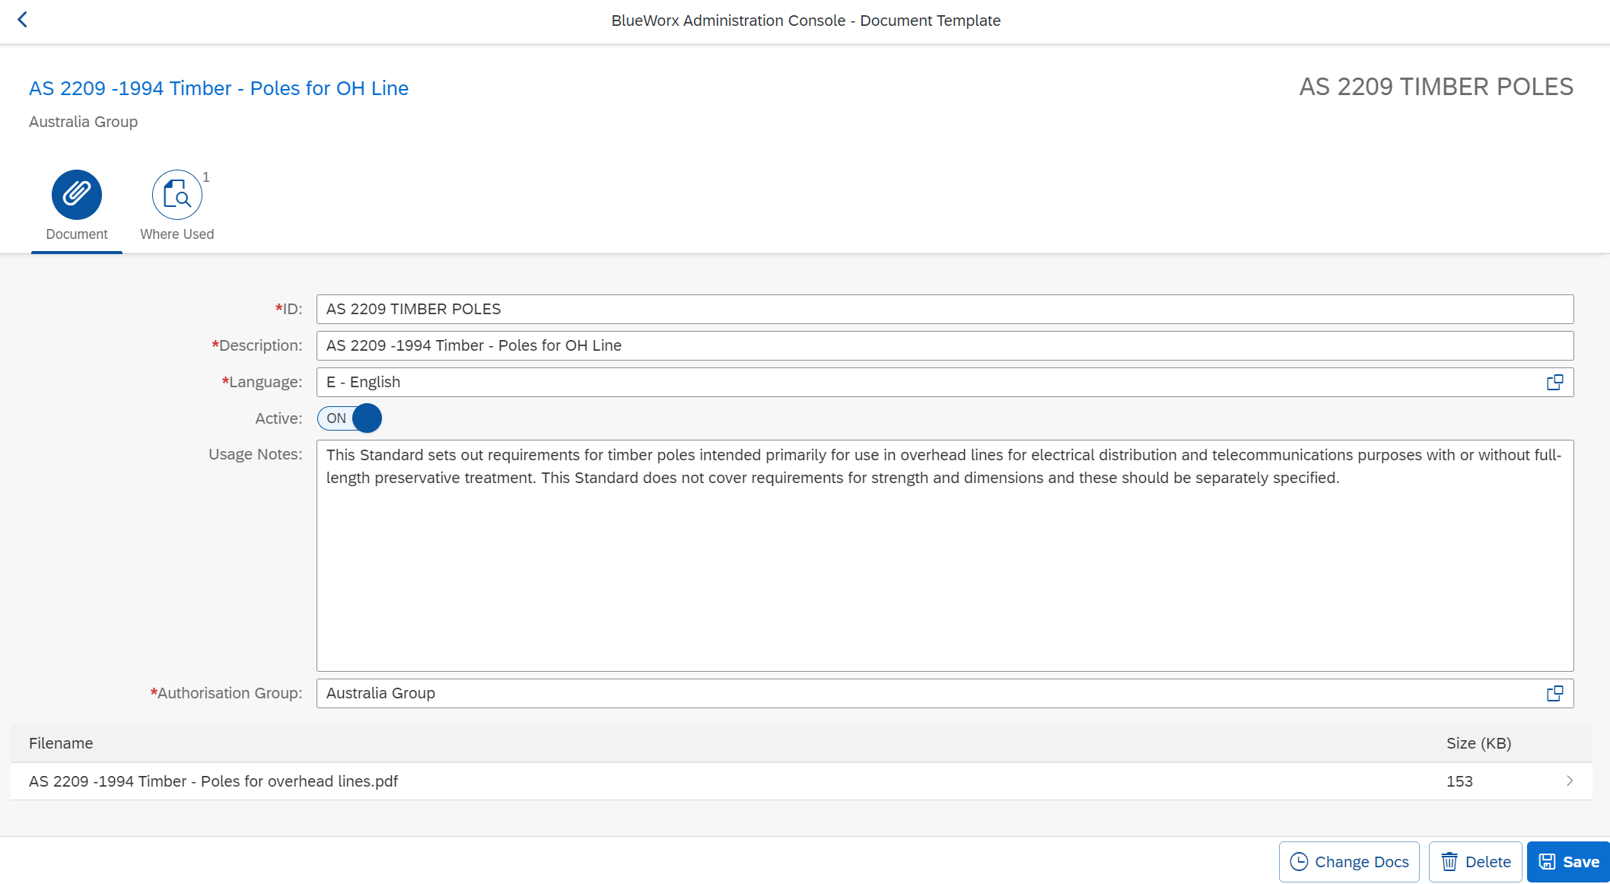Open the Australia Group authorisation field
Viewport: 1610px width, 884px height.
913,693
